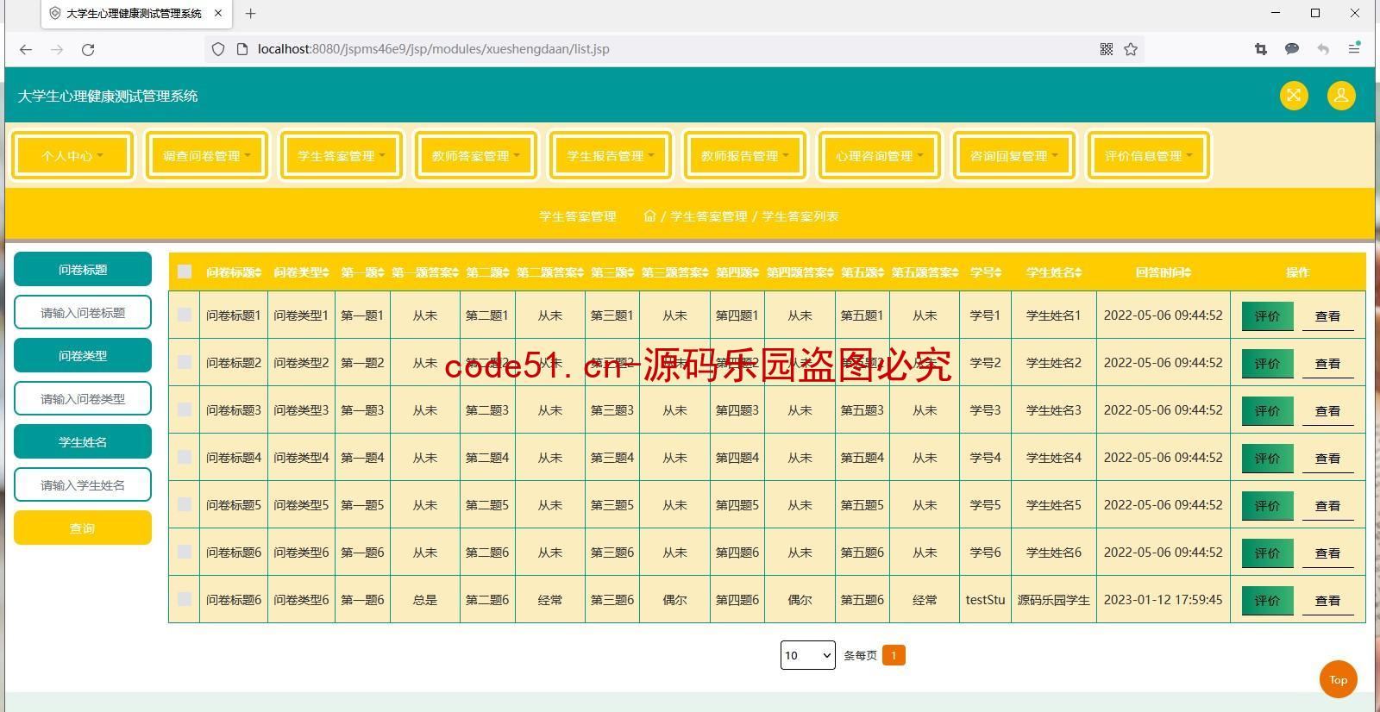Click 评价 for 源码乐园学生 row
1380x712 pixels.
click(x=1267, y=601)
